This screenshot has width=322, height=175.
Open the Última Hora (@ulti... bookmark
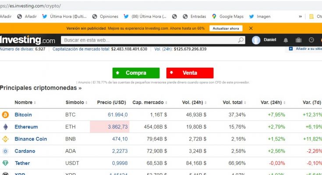[64, 17]
